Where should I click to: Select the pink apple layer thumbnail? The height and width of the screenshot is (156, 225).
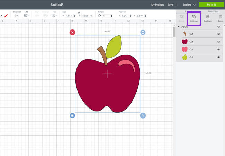[x=185, y=49]
